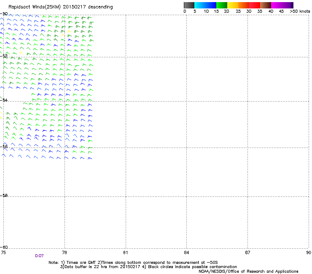The image size is (312, 274).
Task: Click the latitude label '-52'
Action: click(x=4, y=56)
